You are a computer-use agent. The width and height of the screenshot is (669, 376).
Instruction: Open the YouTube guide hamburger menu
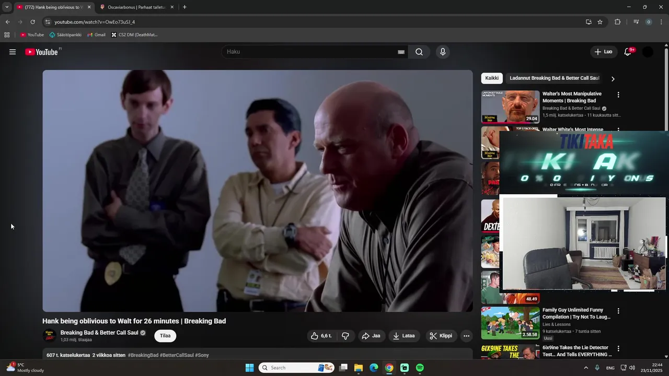point(13,52)
